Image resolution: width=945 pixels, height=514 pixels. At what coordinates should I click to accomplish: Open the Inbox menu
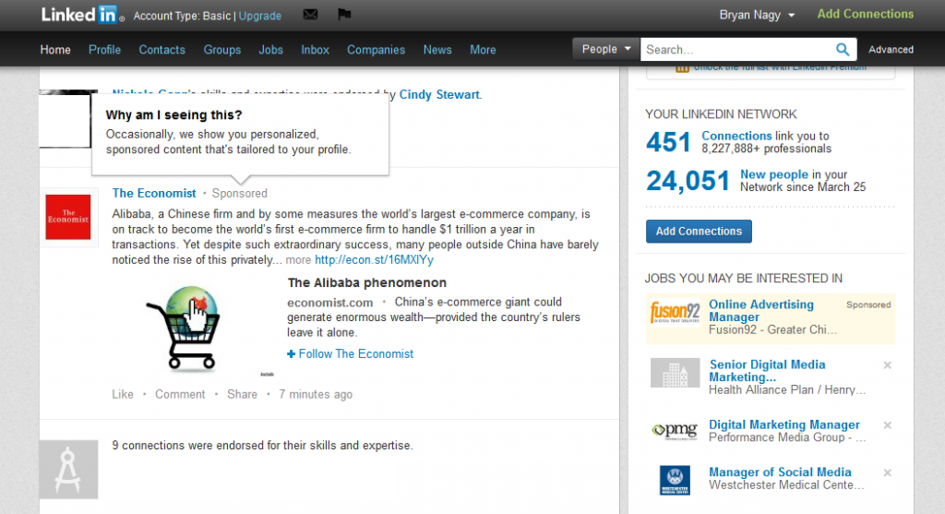click(316, 50)
